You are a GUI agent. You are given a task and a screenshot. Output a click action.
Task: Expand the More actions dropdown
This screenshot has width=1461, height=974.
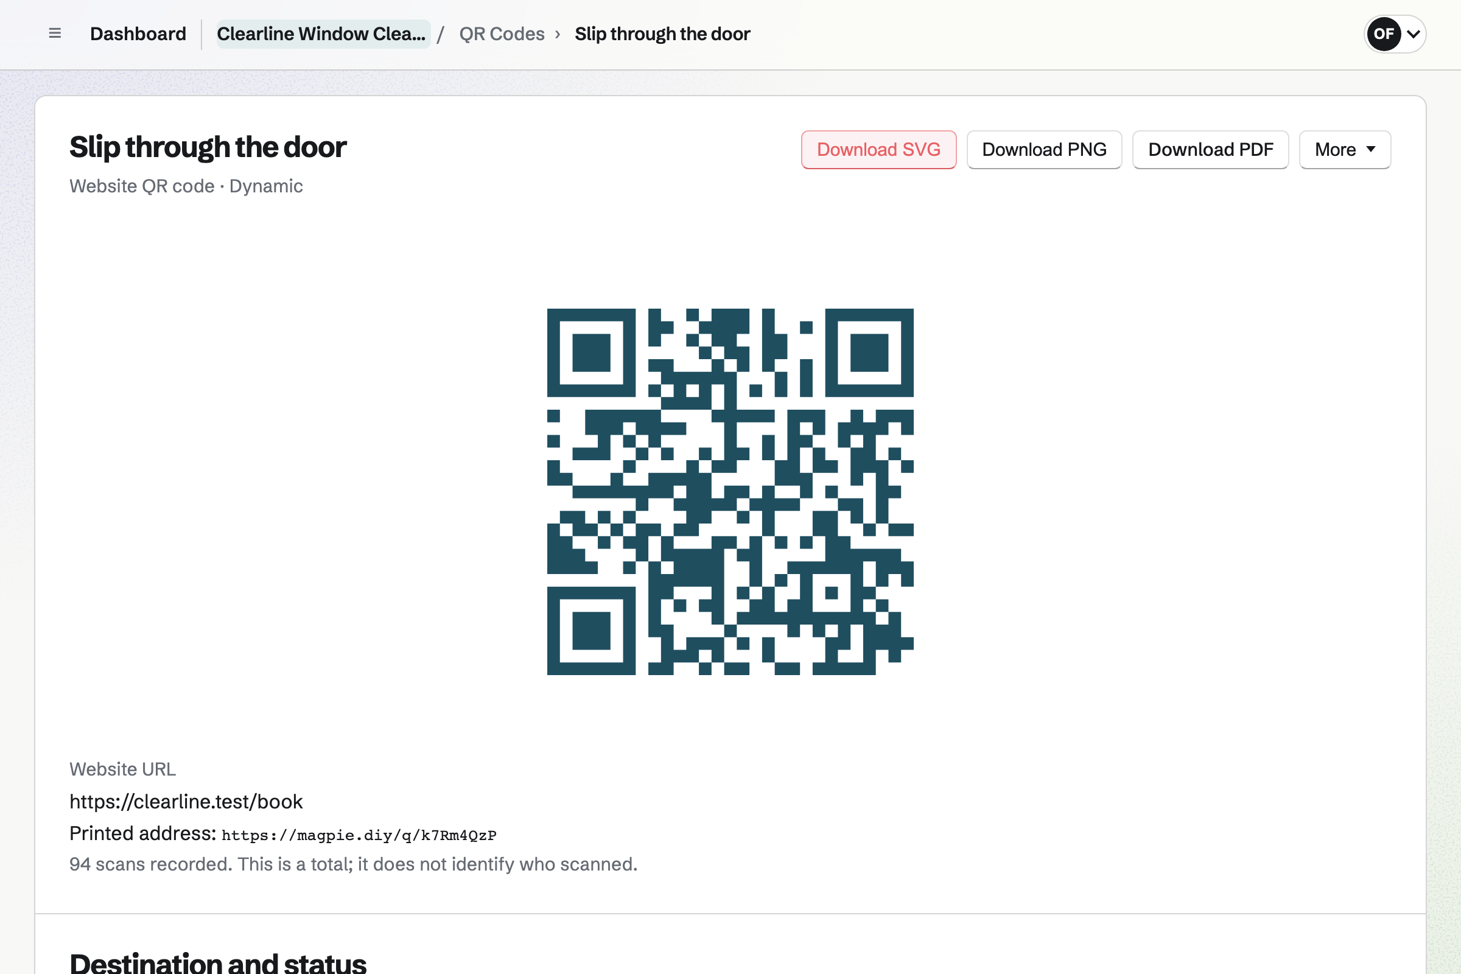pos(1344,149)
